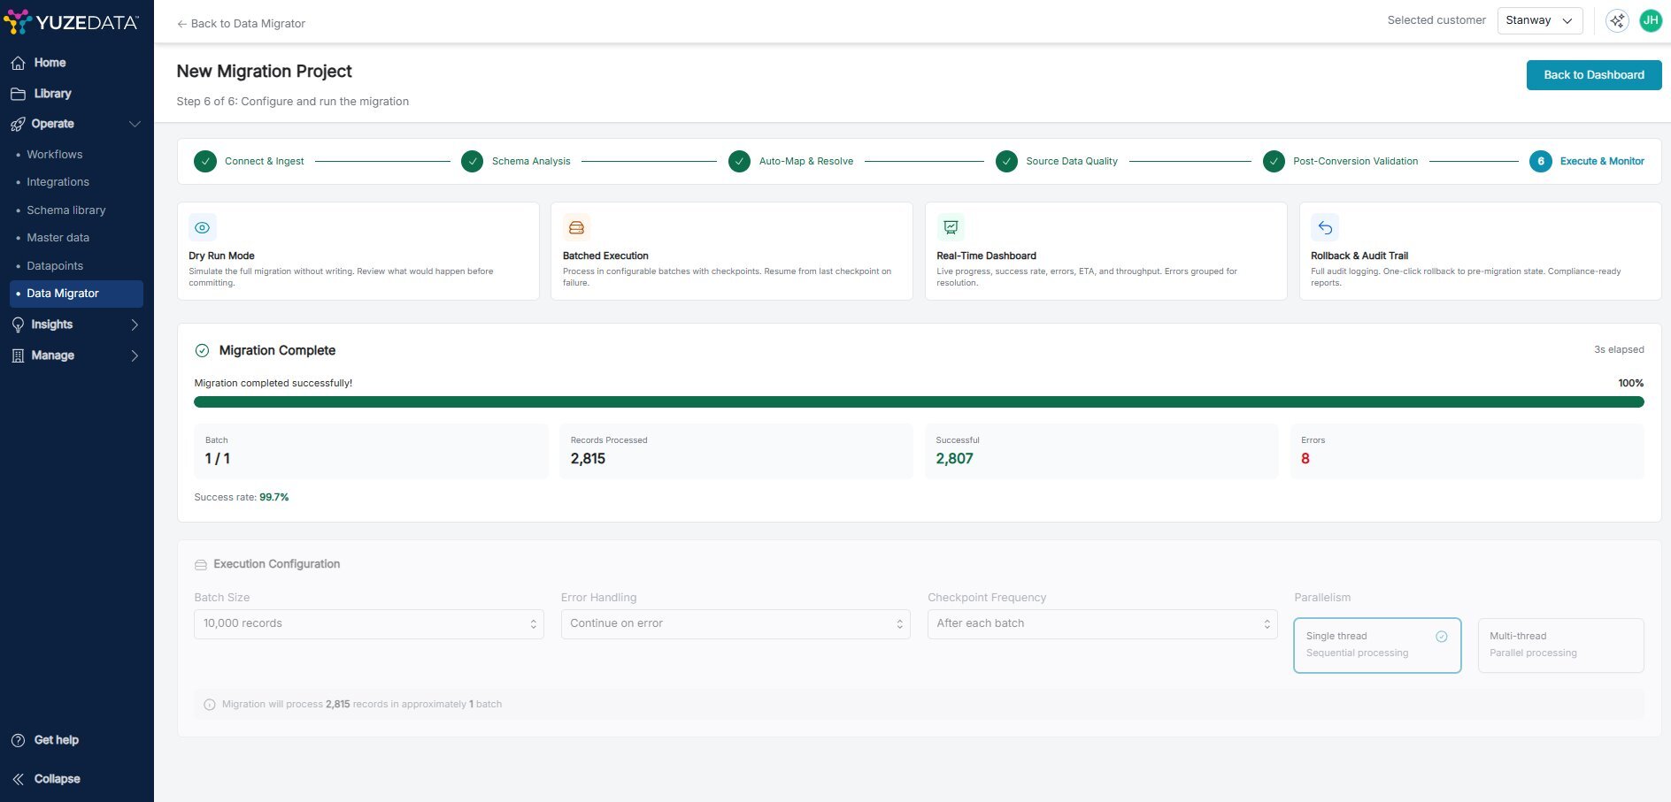1671x802 pixels.
Task: Click the Connect & Ingest step checkmark
Action: (205, 162)
